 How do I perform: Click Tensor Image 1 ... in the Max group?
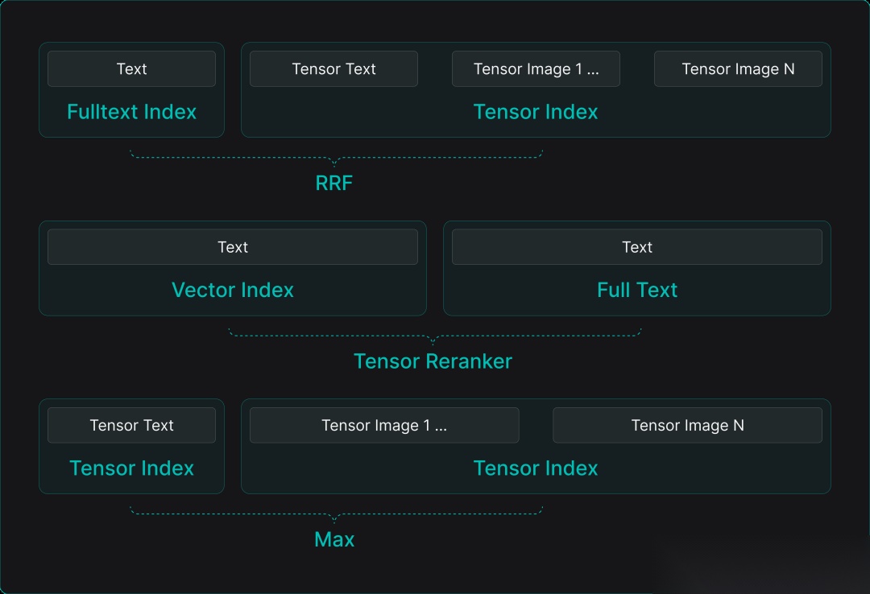(384, 426)
